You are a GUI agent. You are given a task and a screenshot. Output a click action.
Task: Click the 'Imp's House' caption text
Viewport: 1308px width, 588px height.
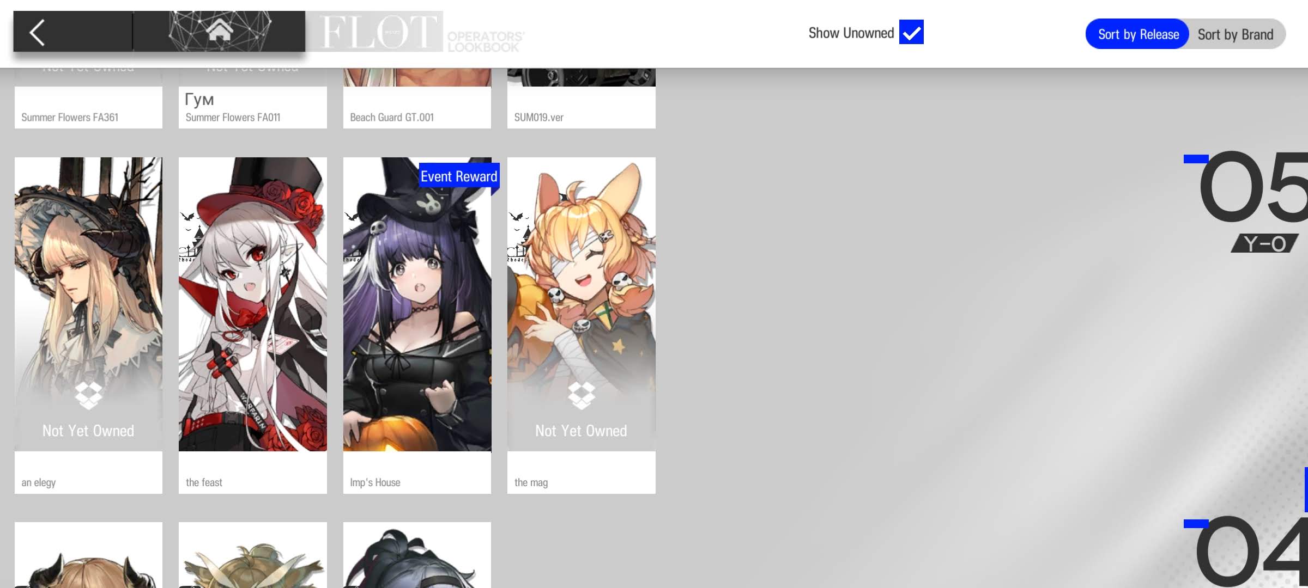click(375, 482)
